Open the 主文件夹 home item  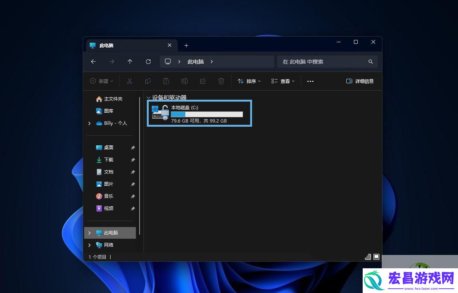click(109, 99)
